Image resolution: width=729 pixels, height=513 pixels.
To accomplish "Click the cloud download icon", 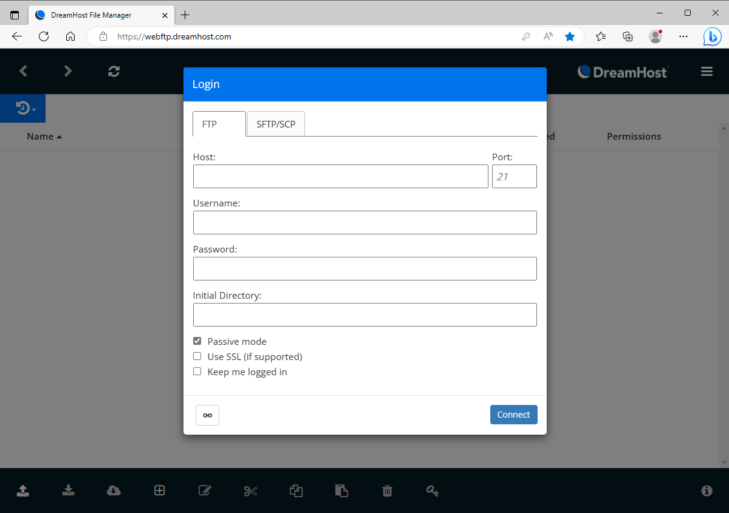I will (x=114, y=491).
